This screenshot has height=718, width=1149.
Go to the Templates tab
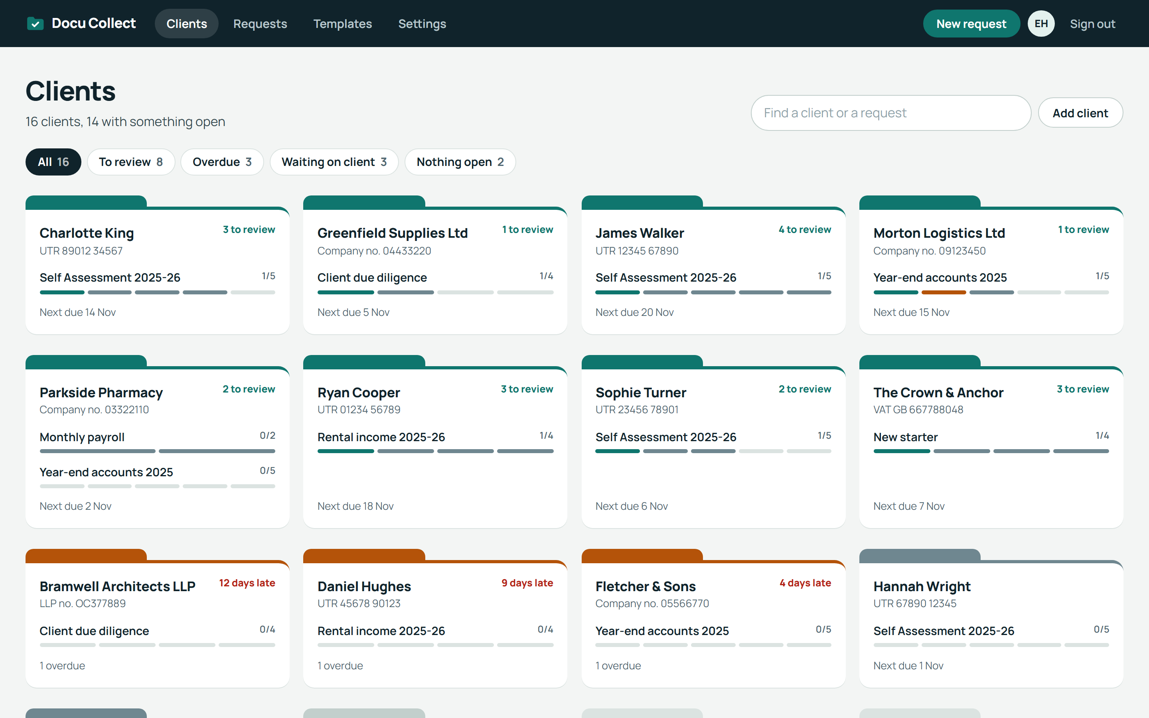(342, 24)
